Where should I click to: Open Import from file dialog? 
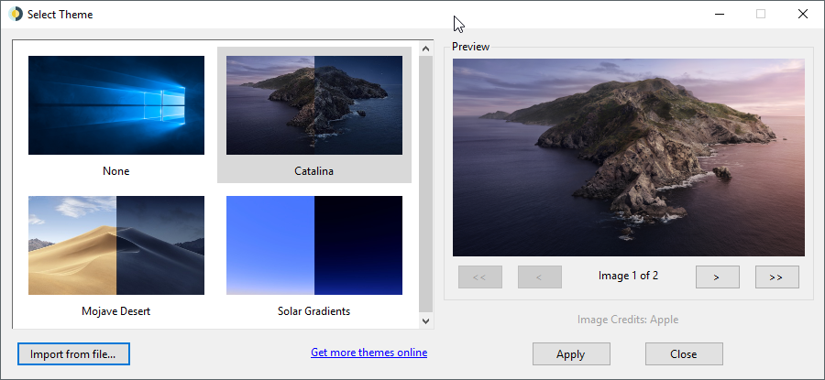[73, 353]
